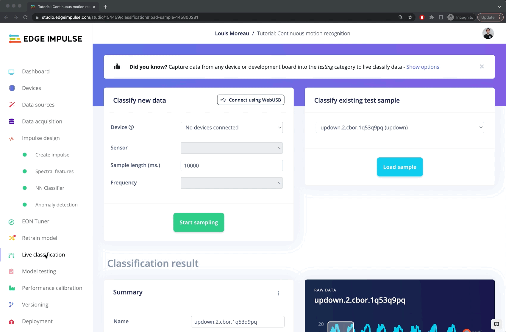Click the Device help question mark icon
The height and width of the screenshot is (332, 506).
pos(131,127)
